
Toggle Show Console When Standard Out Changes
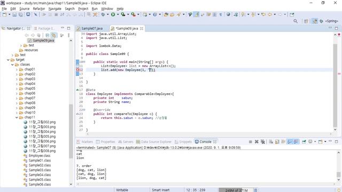coord(290,142)
